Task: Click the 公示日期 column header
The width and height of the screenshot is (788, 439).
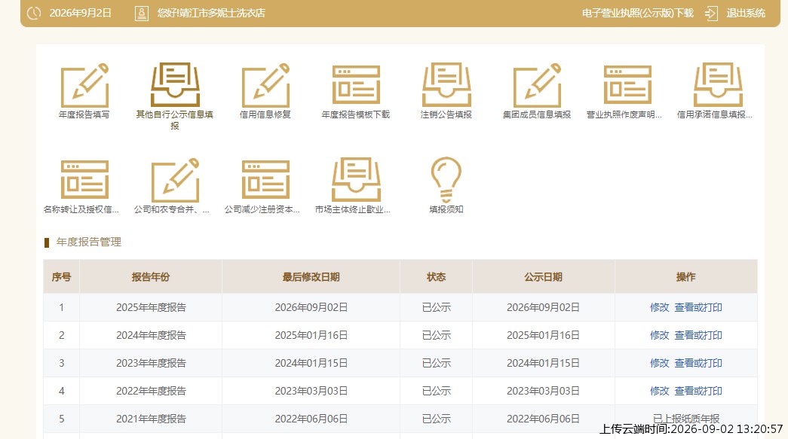Action: [543, 277]
